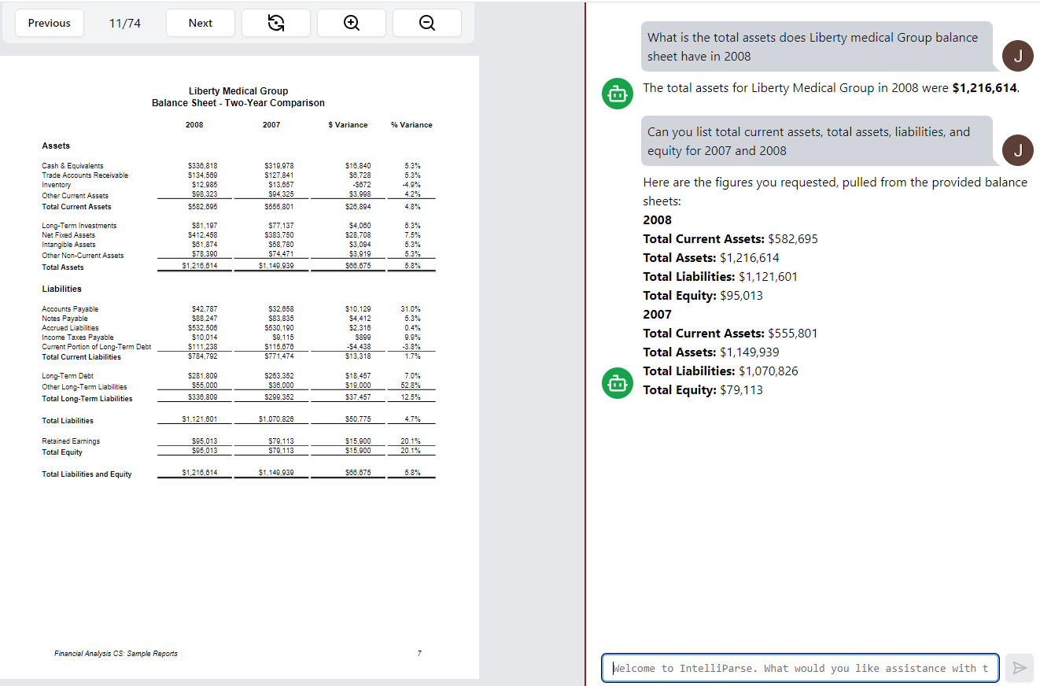Go to the previous page with Previous button

pos(49,23)
